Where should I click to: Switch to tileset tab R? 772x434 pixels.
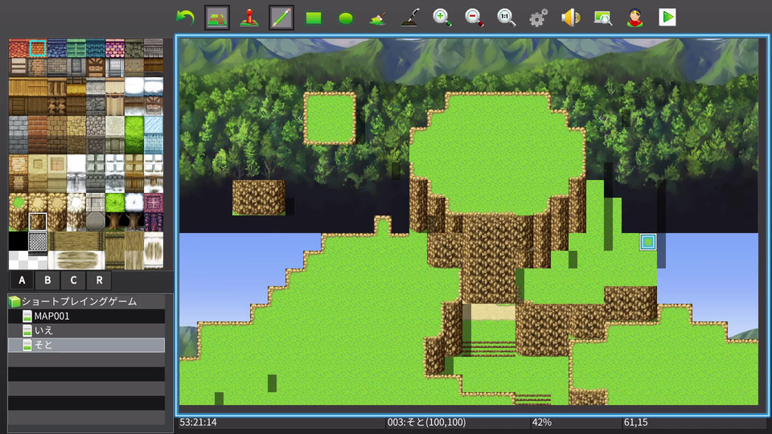99,280
